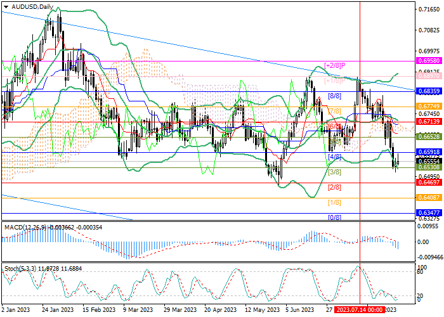
Task: Select the 0.69580 magenta price label
Action: tap(429, 61)
